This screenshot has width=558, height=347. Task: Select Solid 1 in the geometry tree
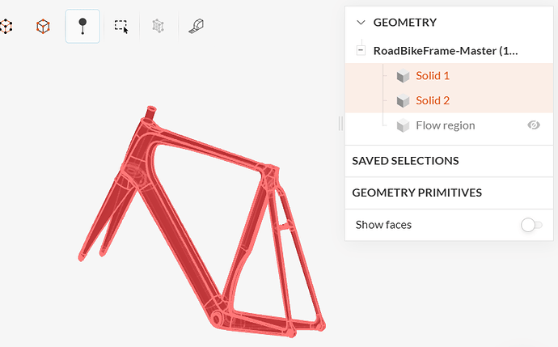[433, 76]
